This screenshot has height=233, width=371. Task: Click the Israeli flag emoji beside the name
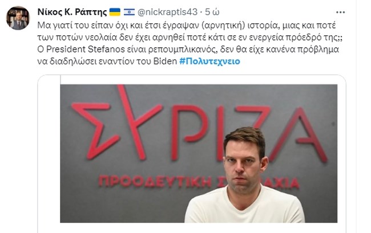[129, 12]
